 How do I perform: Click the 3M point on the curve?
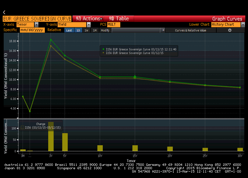pyautogui.click(x=23, y=97)
